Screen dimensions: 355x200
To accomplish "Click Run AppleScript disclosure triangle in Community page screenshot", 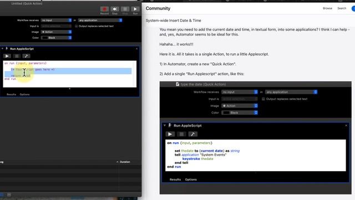I will (x=165, y=126).
